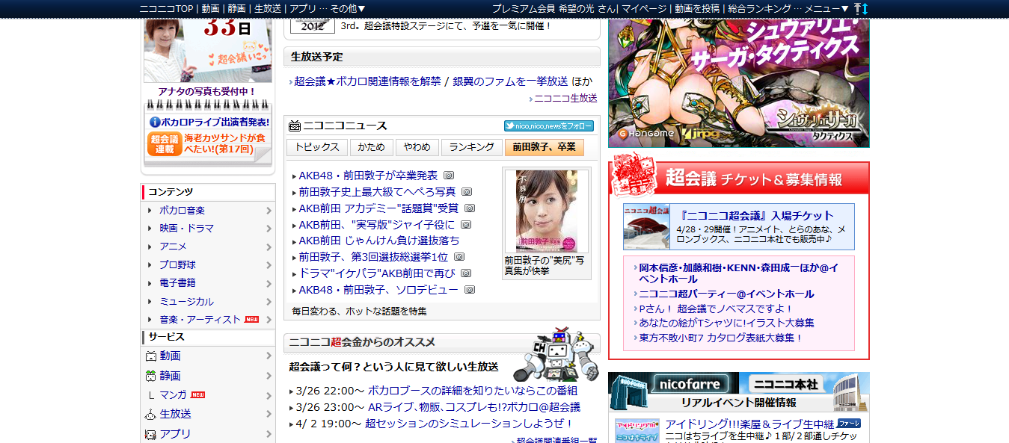The width and height of the screenshot is (1009, 443).
Task: Select the 前田敦子、卒業 news tab
Action: [544, 147]
